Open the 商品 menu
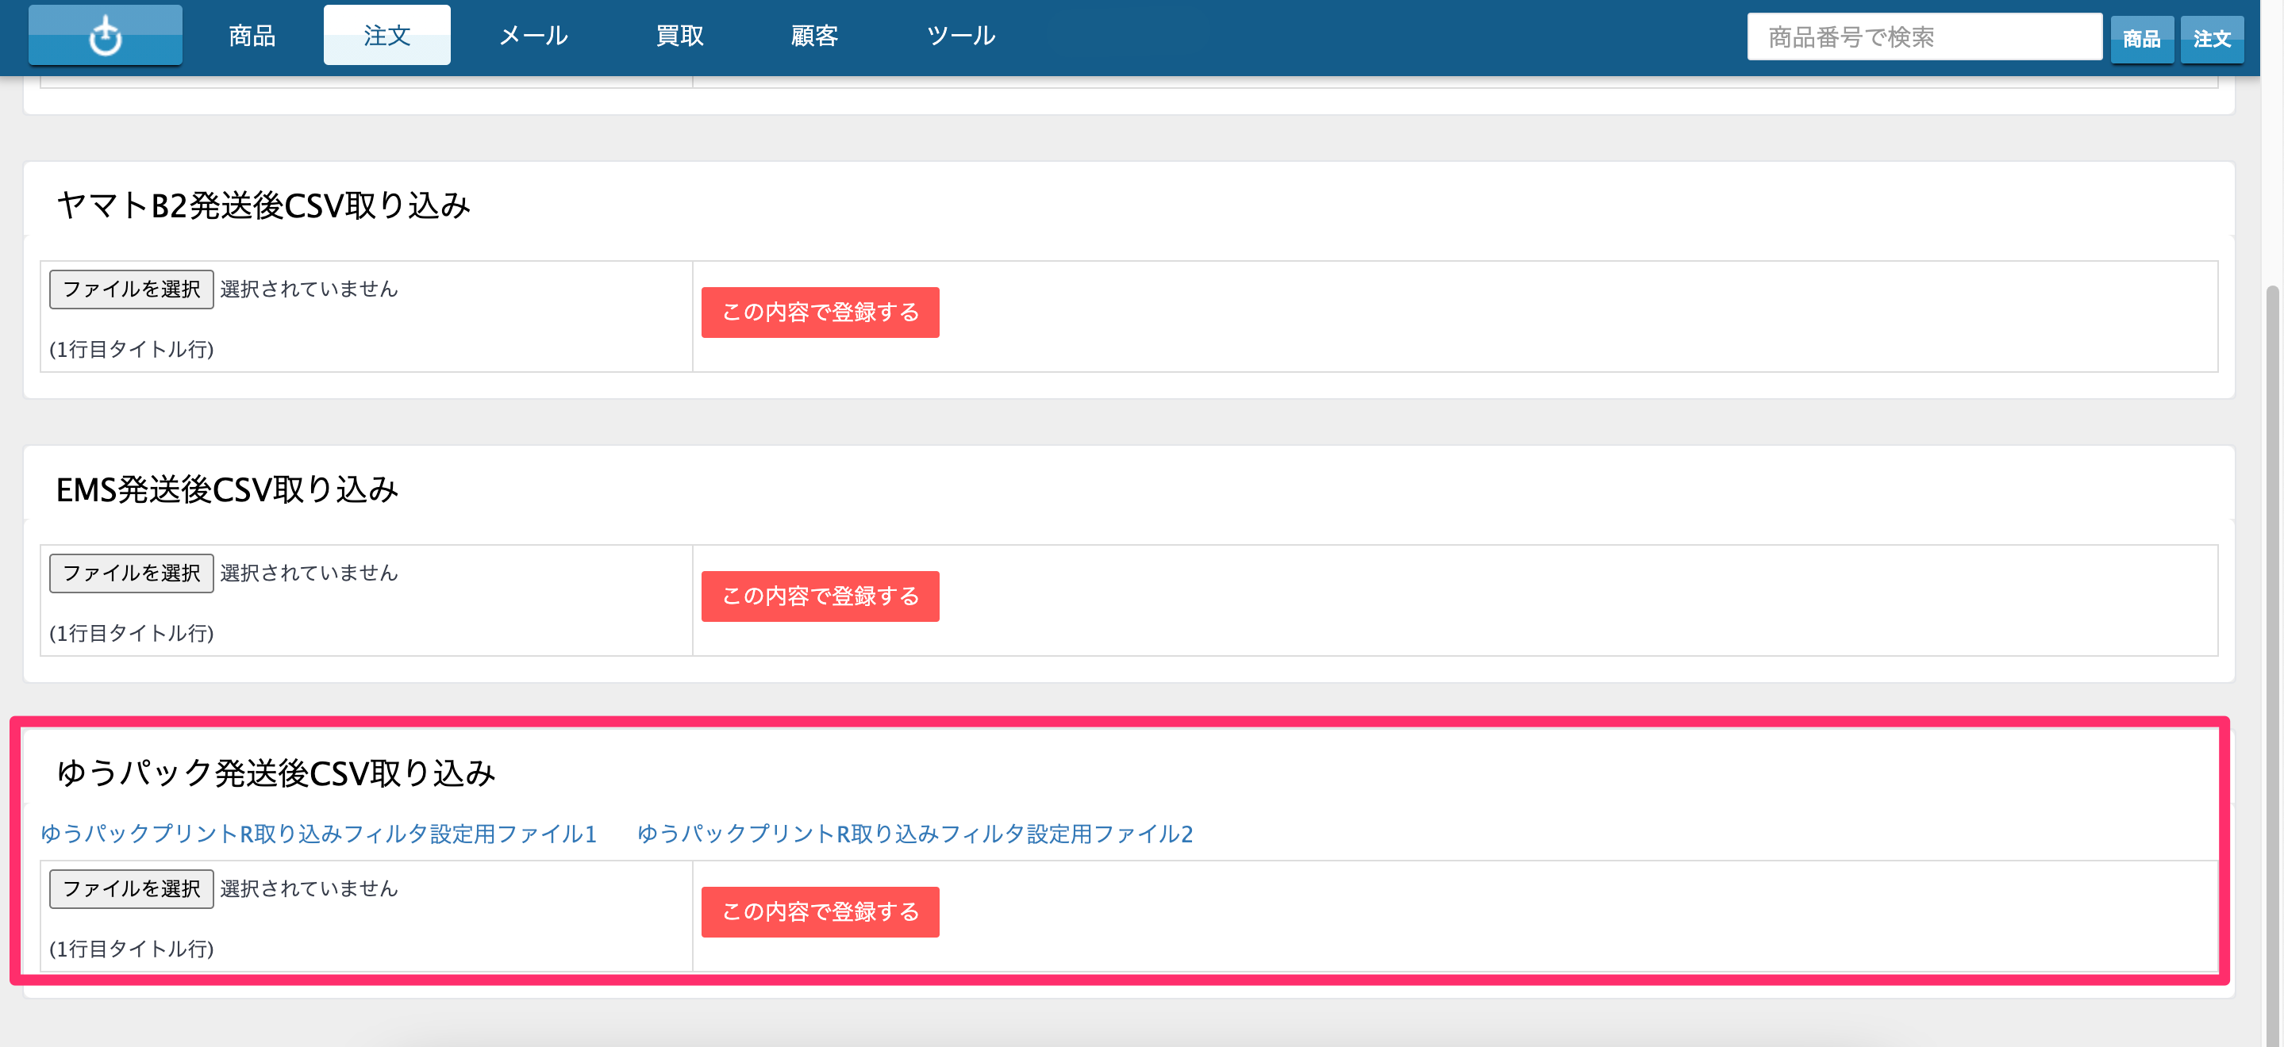Screen dimensions: 2284x1047 (252, 36)
